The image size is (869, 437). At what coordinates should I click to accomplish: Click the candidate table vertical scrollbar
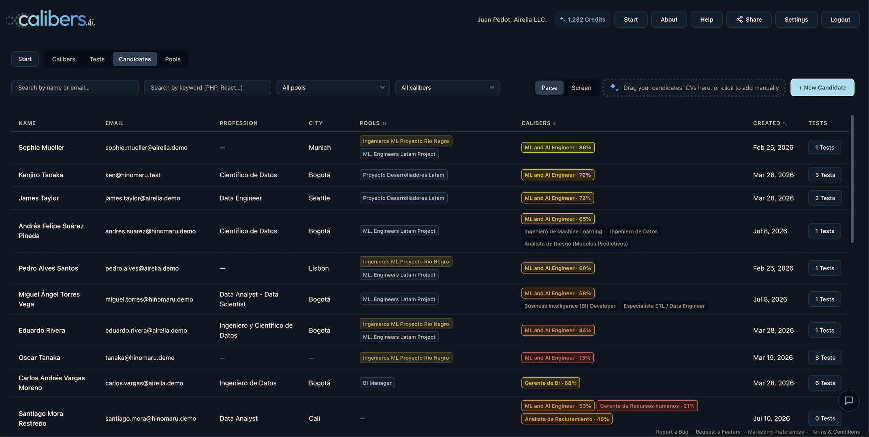tap(852, 179)
